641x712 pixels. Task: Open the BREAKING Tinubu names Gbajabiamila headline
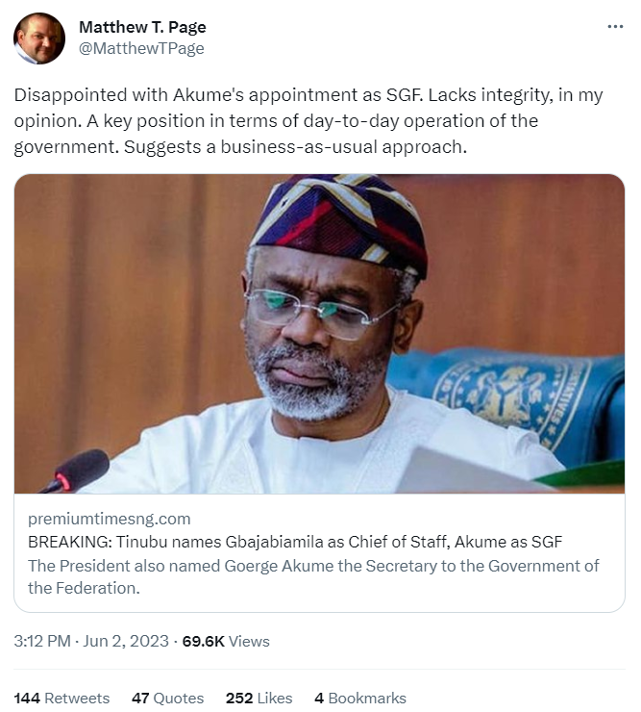[x=295, y=542]
